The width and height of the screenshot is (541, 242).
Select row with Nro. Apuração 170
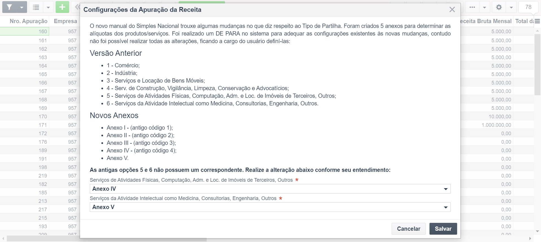[x=25, y=116]
